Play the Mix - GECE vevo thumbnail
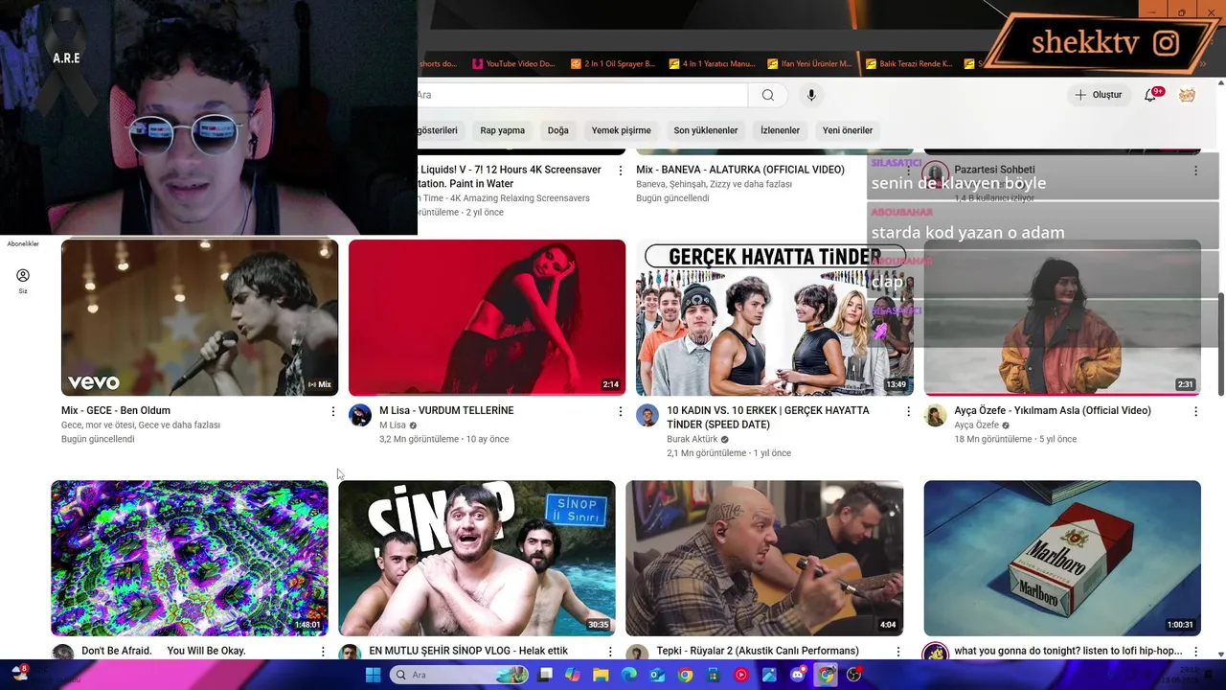The height and width of the screenshot is (690, 1226). click(x=199, y=317)
